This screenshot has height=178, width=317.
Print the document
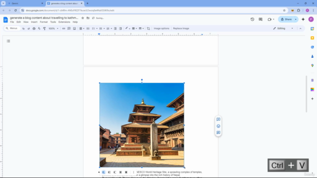tap(34, 29)
